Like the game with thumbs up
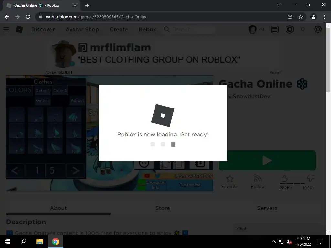 [x=284, y=178]
